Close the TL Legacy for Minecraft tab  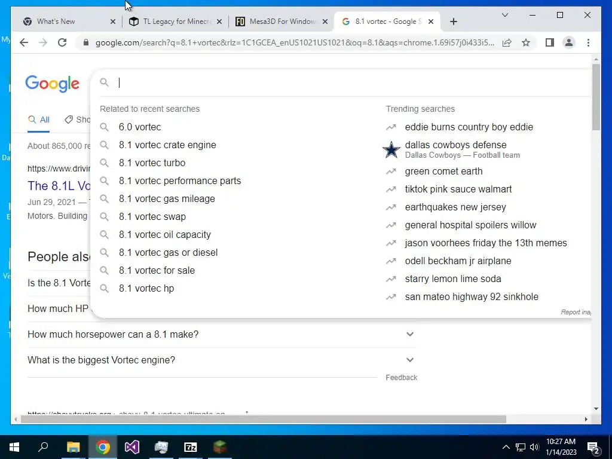219,22
